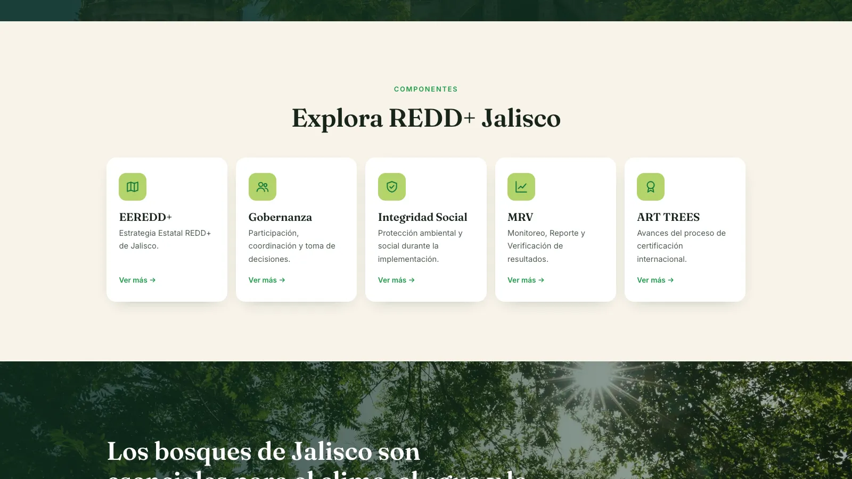Click description 'Participación, coordinación y toma de decisiones.'
Image resolution: width=852 pixels, height=479 pixels.
(x=292, y=246)
